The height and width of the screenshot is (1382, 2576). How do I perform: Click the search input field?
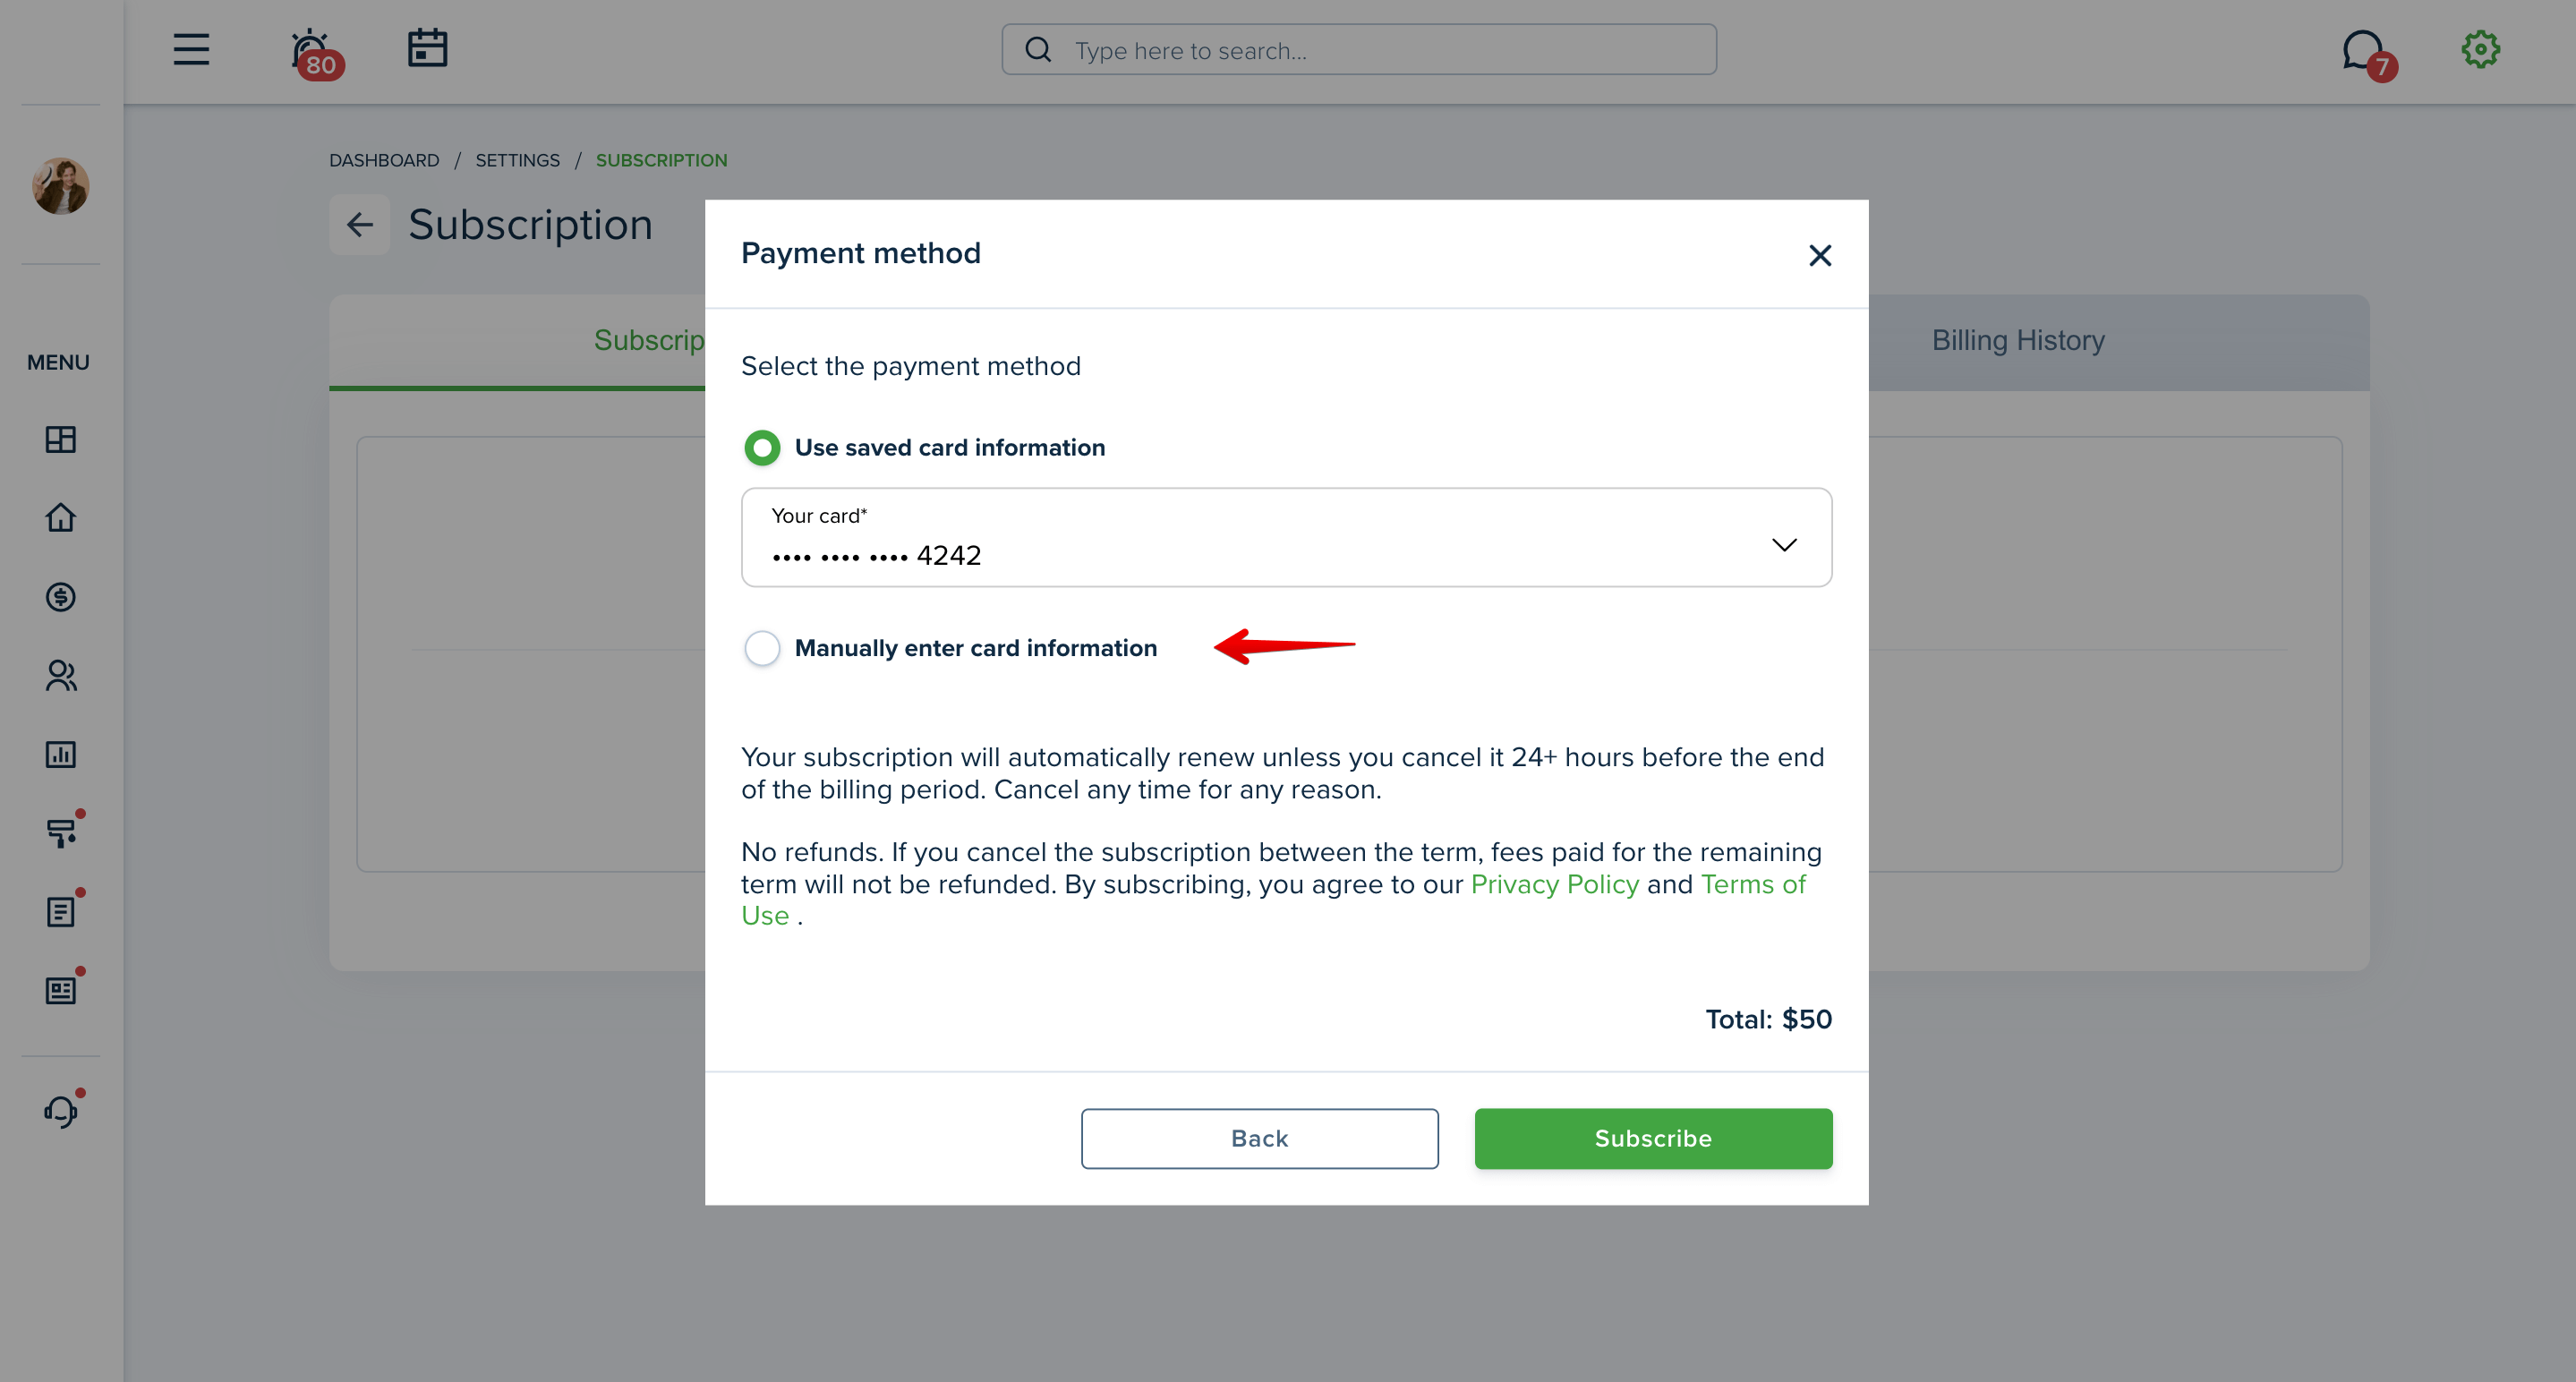point(1359,50)
